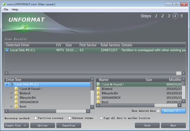190x131 pixels.
Task: Go to step 2 in Steps
Action: tap(162, 16)
